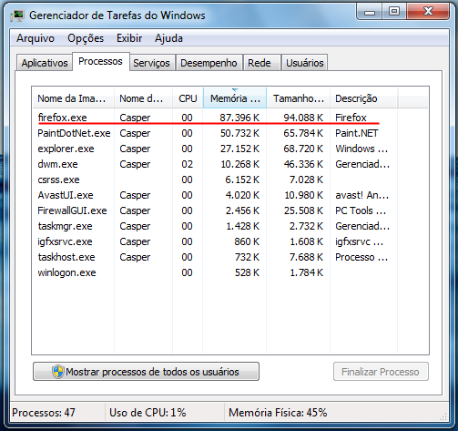Viewport: 458px width, 431px height.
Task: Click the window resize grip in status bar
Action: pos(443,416)
